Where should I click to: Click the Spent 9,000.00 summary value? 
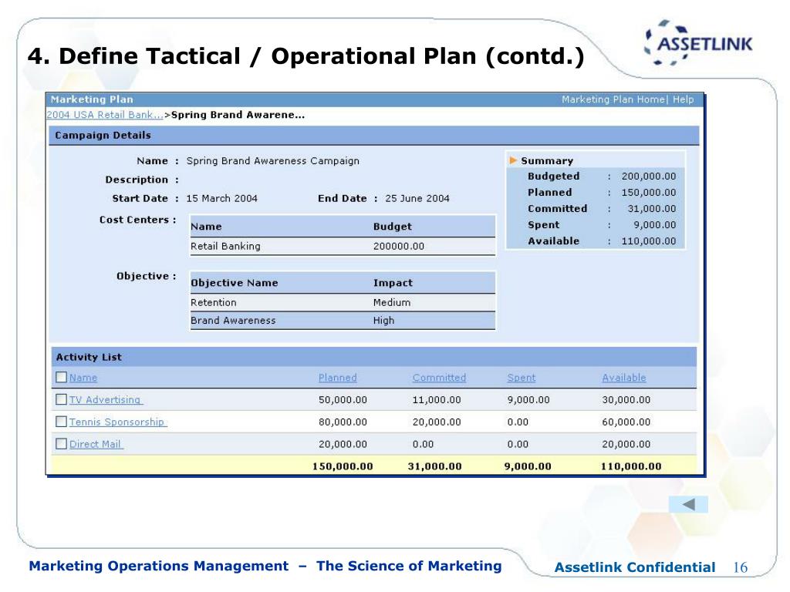654,224
